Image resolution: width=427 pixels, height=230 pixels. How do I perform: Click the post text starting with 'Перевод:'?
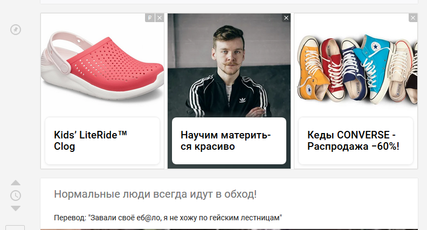pos(168,218)
